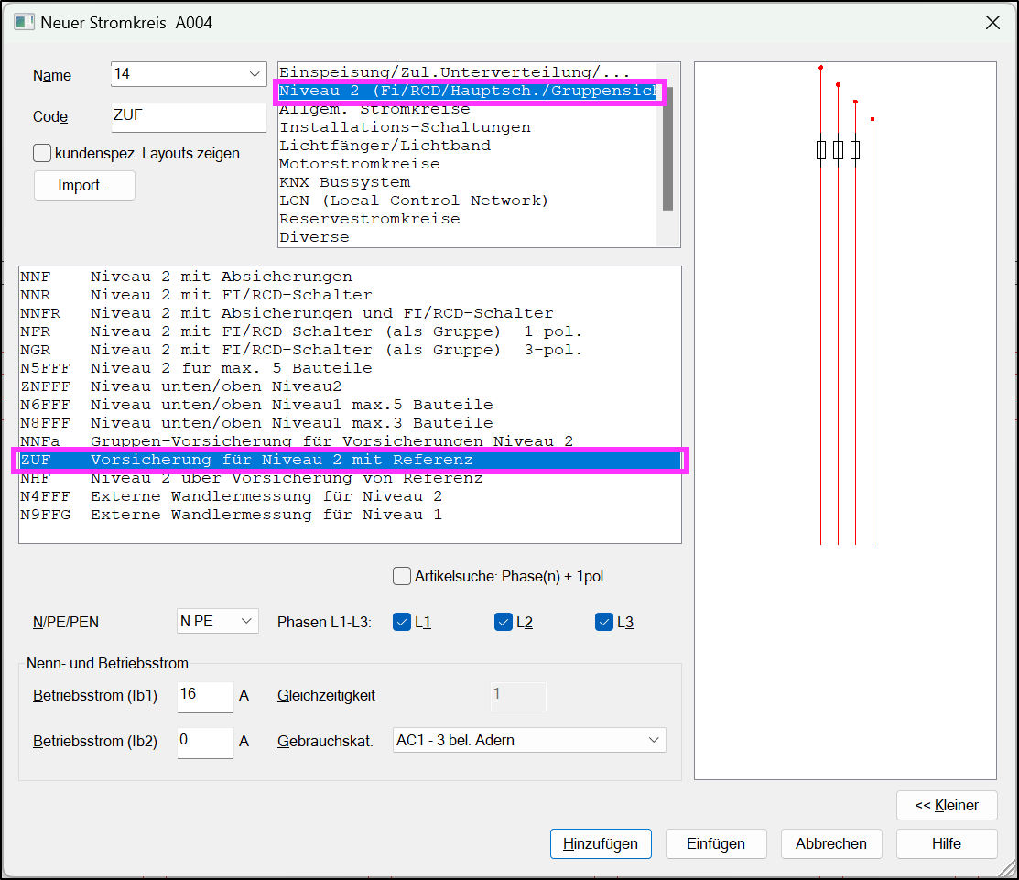Screen dimensions: 1019x880
Task: Uncheck the L2 phase checkbox
Action: [x=503, y=622]
